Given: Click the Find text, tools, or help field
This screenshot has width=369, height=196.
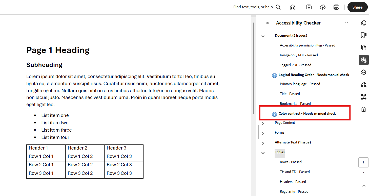Looking at the screenshot, I should click(x=253, y=7).
